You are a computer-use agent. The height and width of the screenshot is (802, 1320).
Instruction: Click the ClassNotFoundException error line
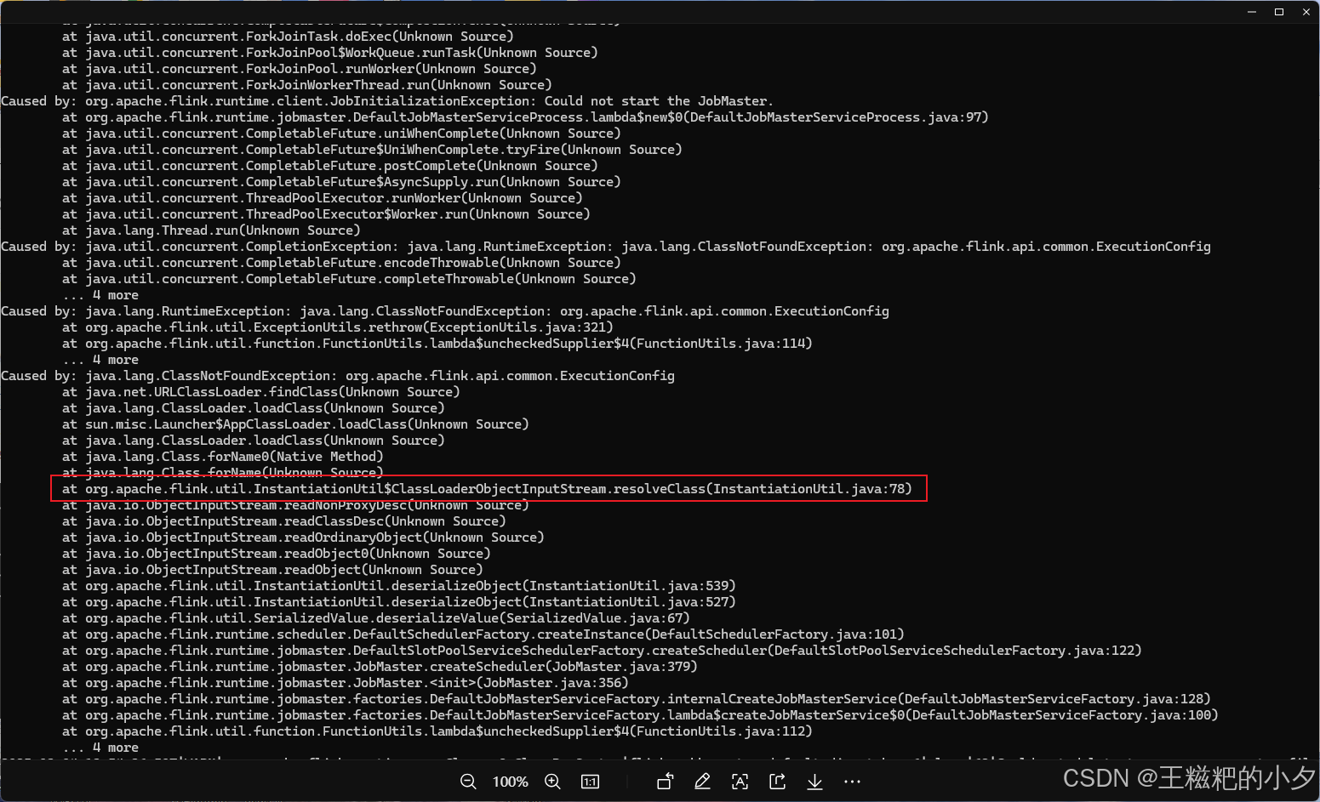[x=337, y=375]
